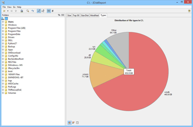Select the Program Files folder
The width and height of the screenshot is (193, 127).
[x=14, y=31]
